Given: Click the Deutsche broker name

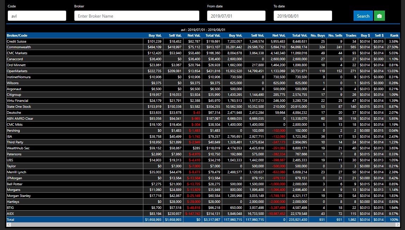Looking at the screenshot, I should 14,113.
